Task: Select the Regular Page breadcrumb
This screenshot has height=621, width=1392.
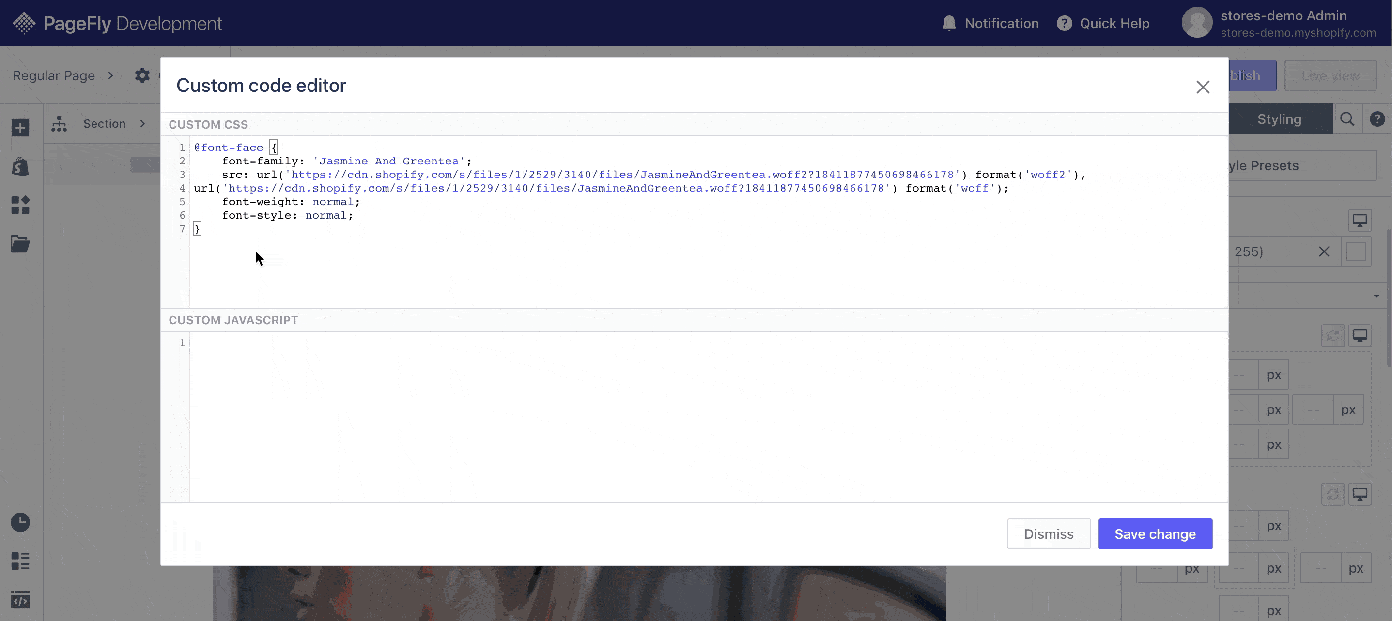Action: (53, 75)
